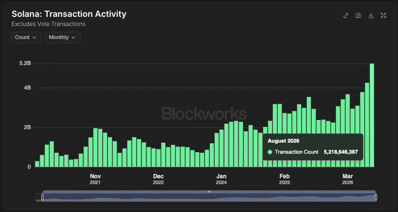
Task: Take a chart snapshot with camera icon
Action: click(x=358, y=16)
